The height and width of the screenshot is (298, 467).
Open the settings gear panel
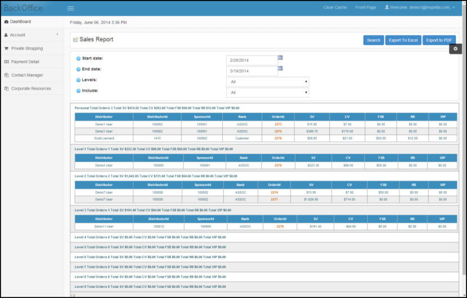pos(455,49)
